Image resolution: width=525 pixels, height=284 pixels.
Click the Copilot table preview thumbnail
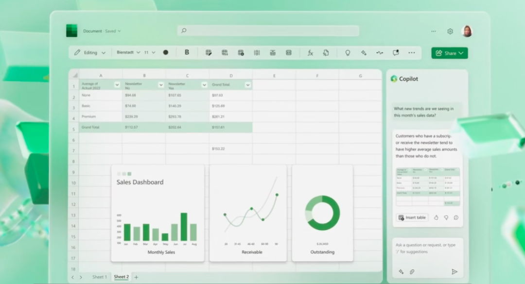(x=428, y=186)
